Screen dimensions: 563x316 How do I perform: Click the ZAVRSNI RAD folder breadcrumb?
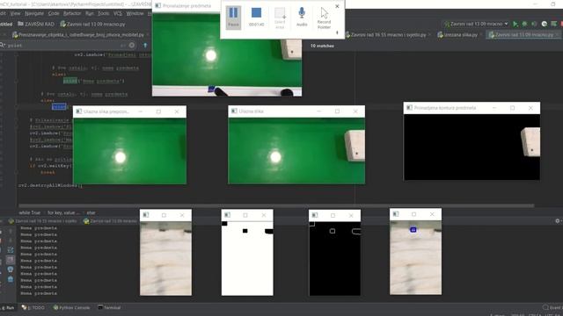36,24
